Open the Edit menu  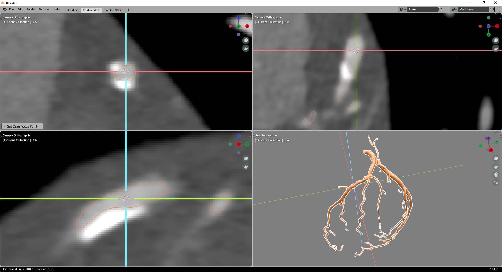click(20, 9)
